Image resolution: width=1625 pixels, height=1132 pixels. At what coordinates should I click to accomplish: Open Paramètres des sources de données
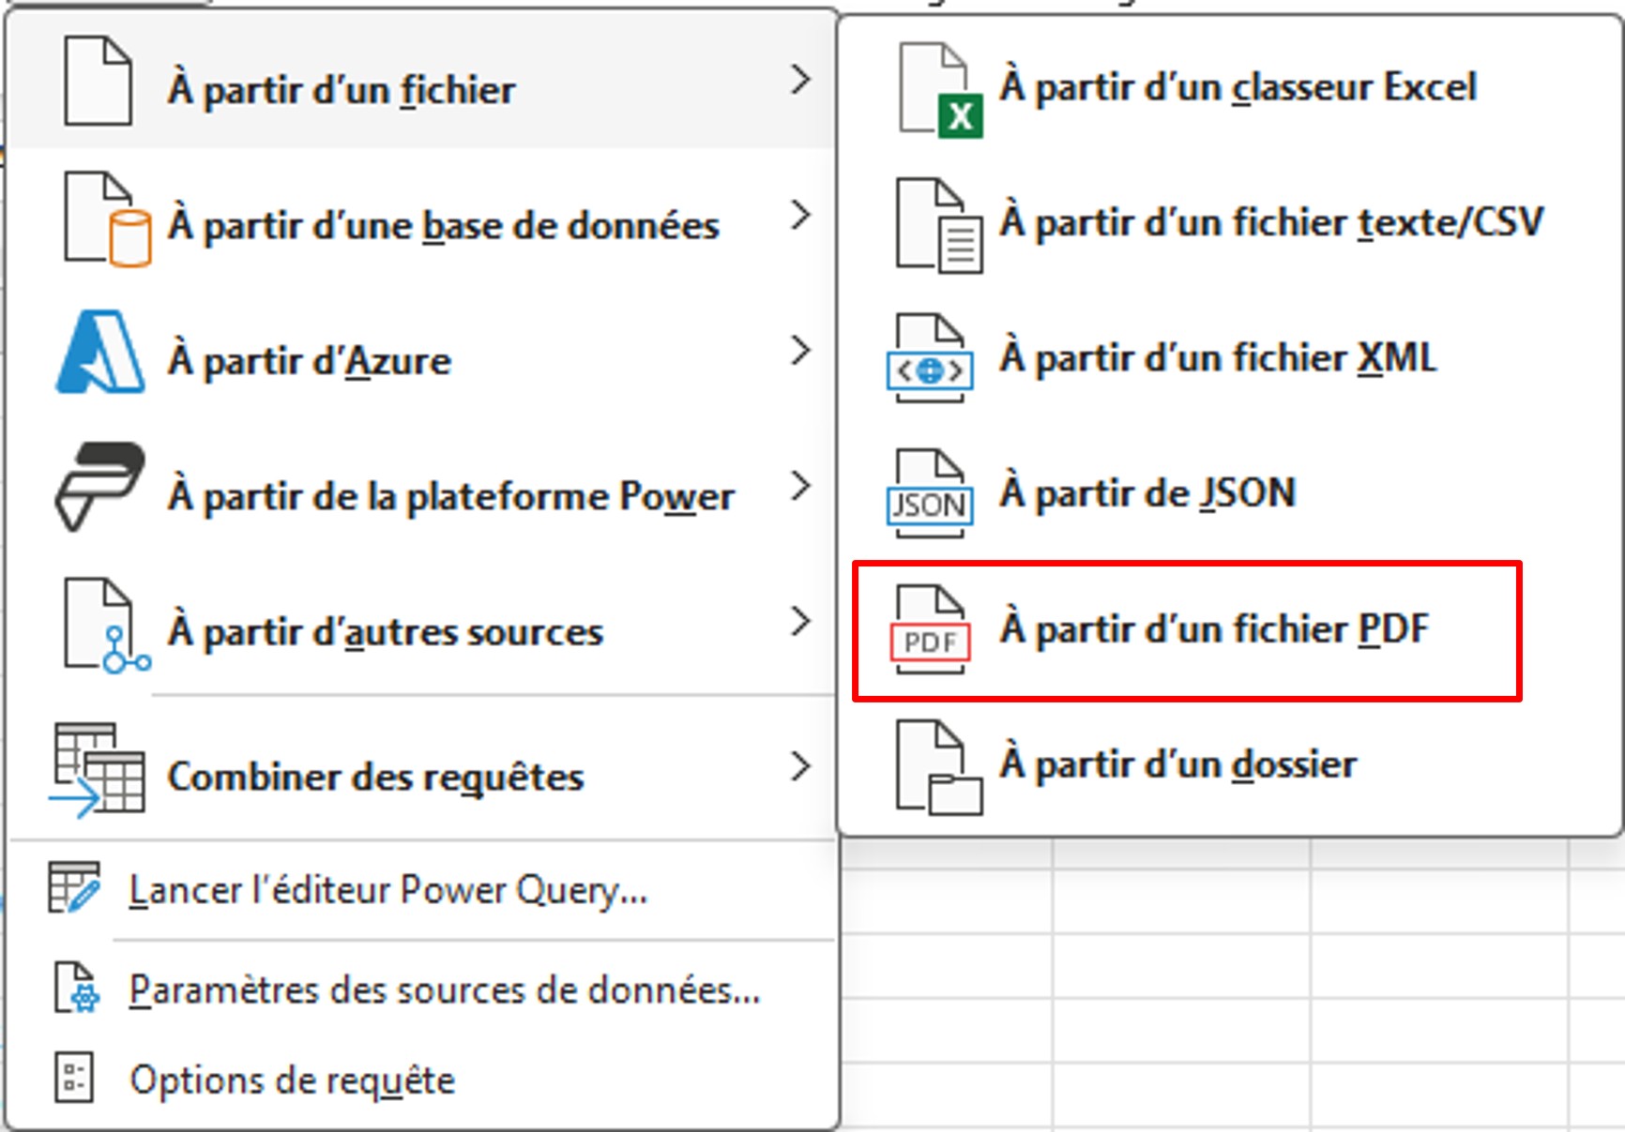click(x=422, y=989)
